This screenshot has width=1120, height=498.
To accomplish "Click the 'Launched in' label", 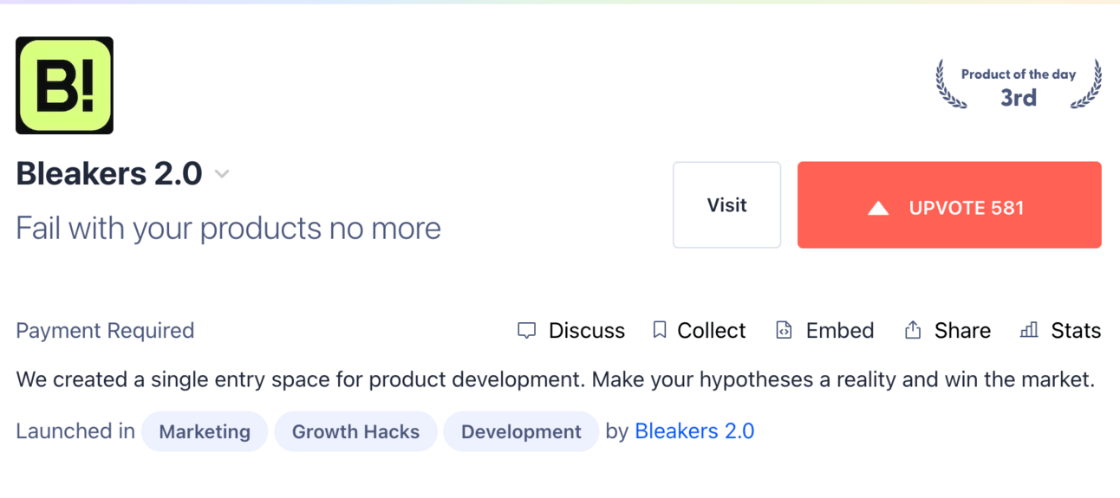I will (75, 431).
